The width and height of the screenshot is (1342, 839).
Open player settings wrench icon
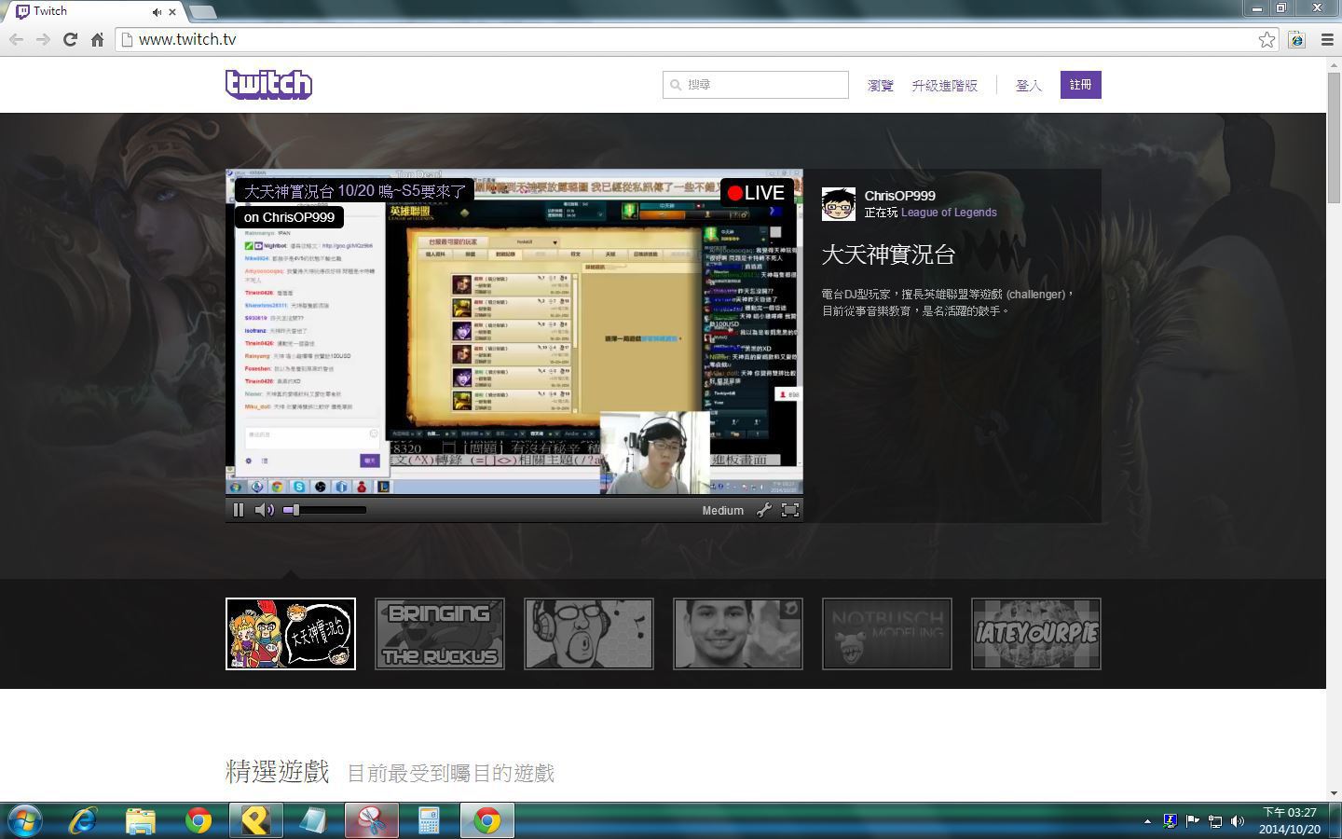coord(764,510)
